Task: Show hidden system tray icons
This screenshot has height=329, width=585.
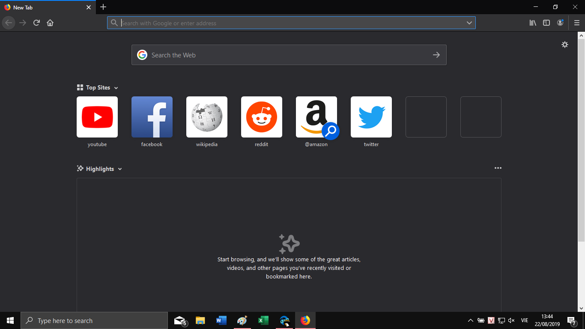Action: [x=470, y=320]
